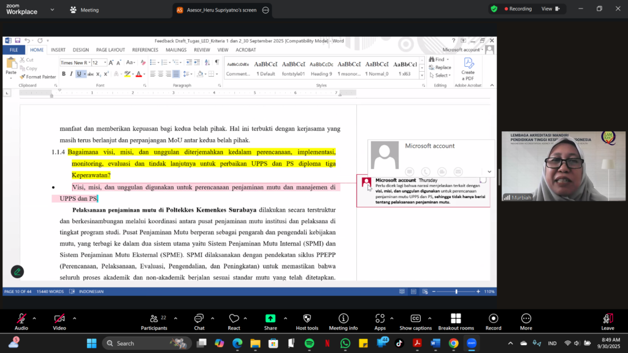Image resolution: width=628 pixels, height=353 pixels.
Task: Select the Heading 9 style
Action: 321,68
